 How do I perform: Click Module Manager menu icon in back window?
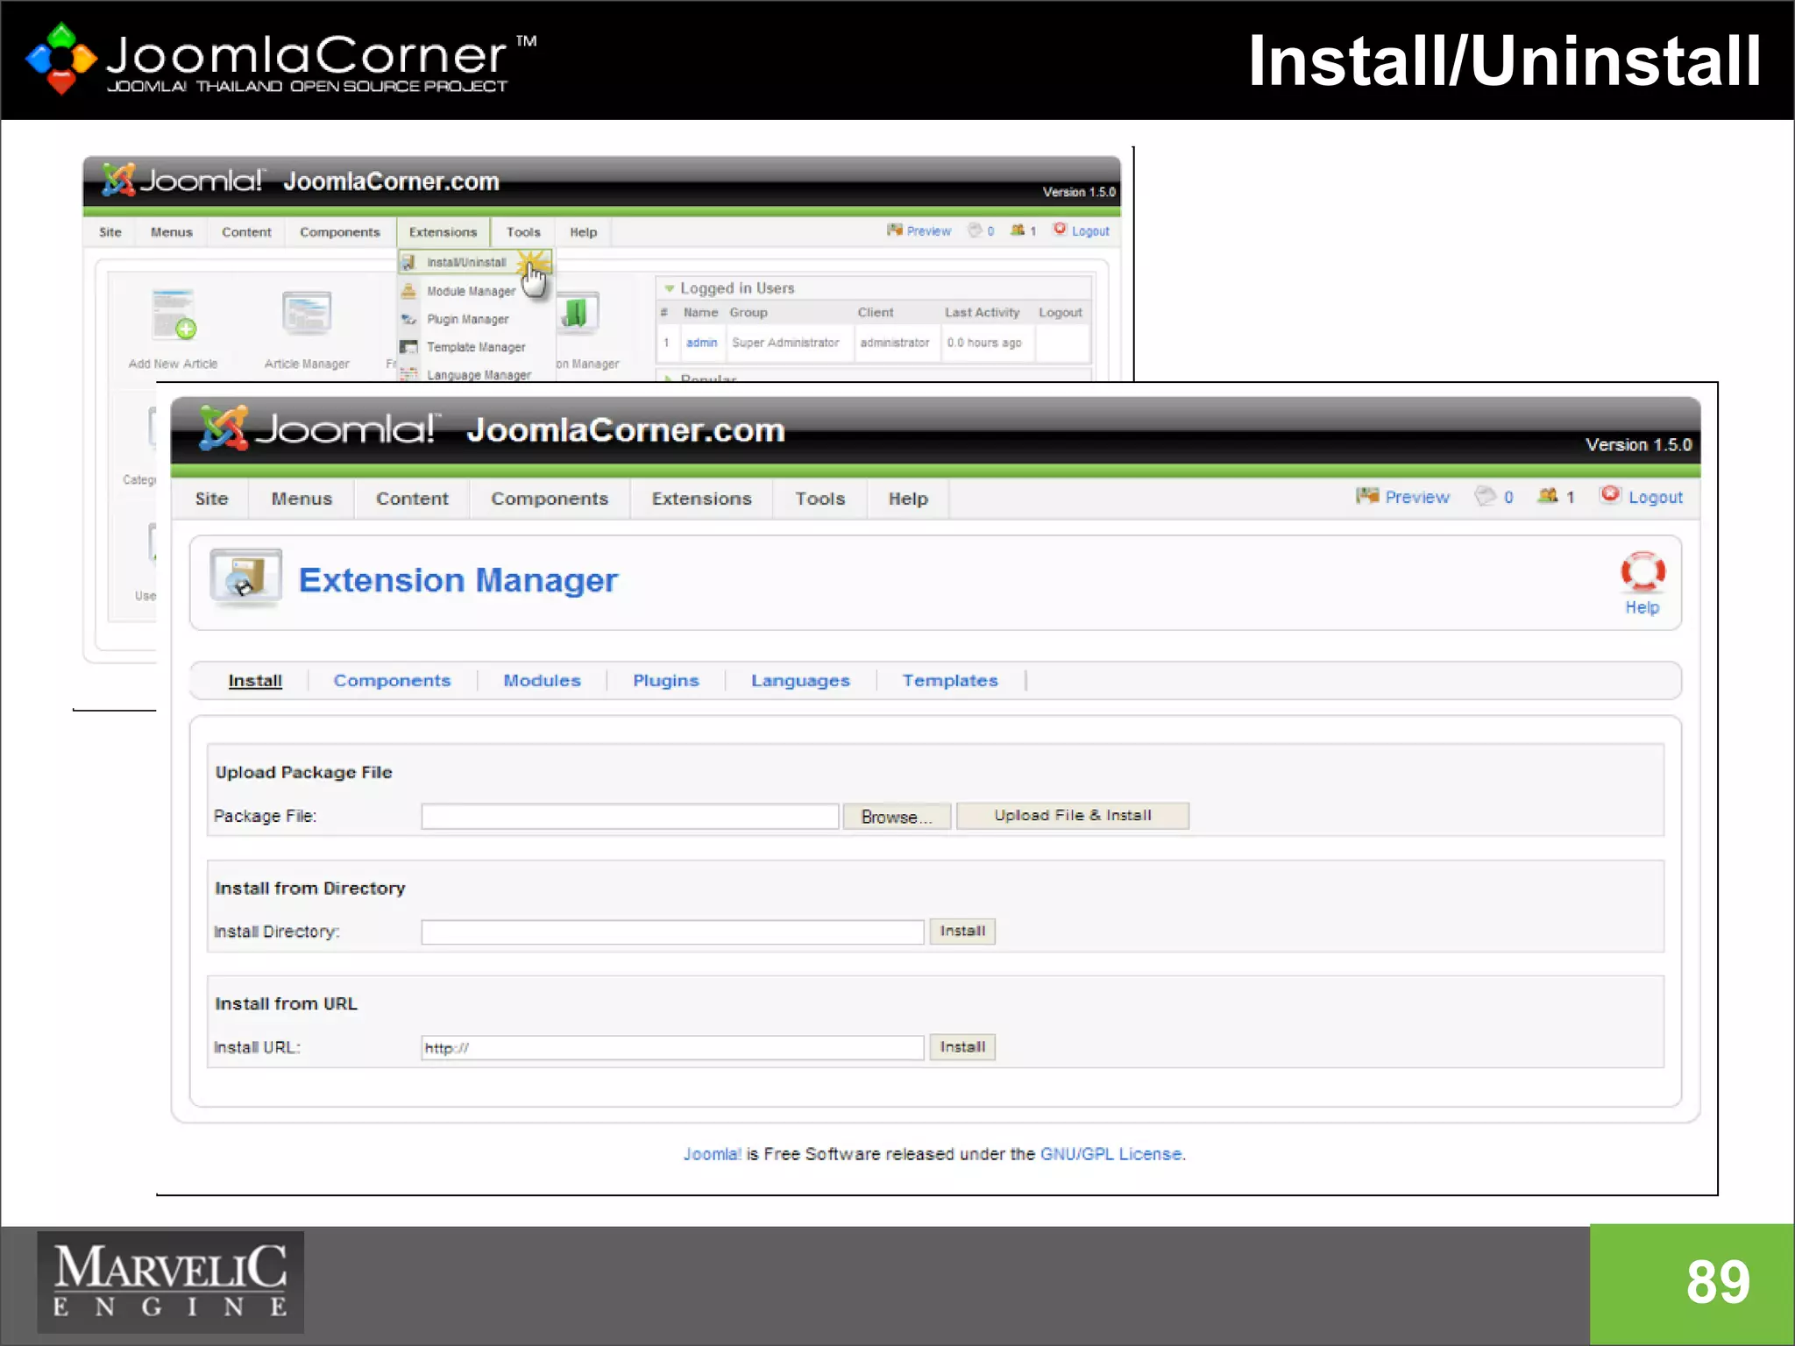pos(408,291)
